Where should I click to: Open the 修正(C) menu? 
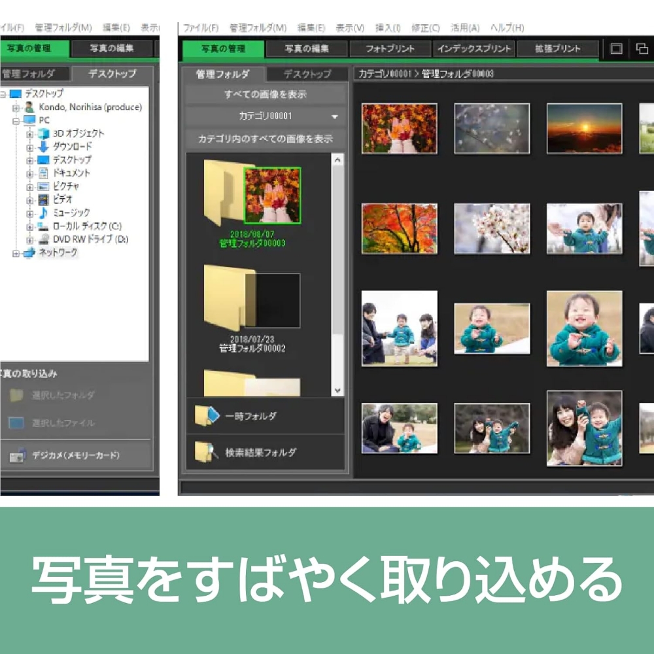click(425, 28)
